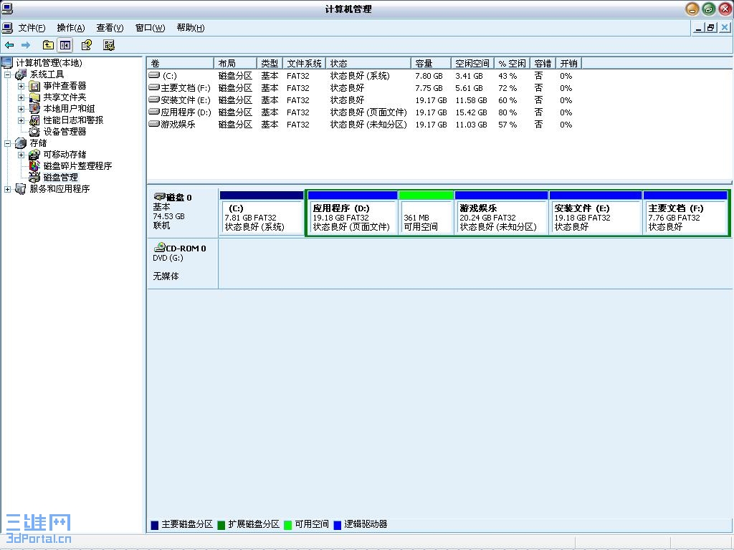This screenshot has width=734, height=550.
Task: Sort by the 空闲空间 column header
Action: point(472,63)
